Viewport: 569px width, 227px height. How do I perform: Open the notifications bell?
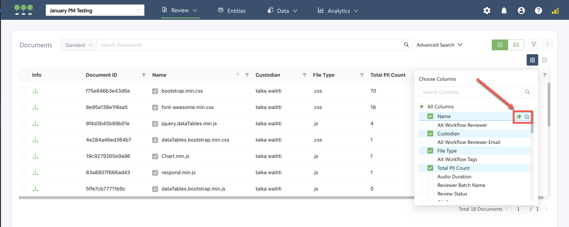[x=504, y=11]
